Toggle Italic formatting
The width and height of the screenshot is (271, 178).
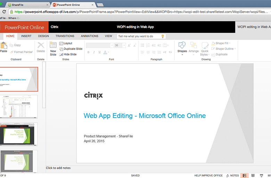coord(94,52)
